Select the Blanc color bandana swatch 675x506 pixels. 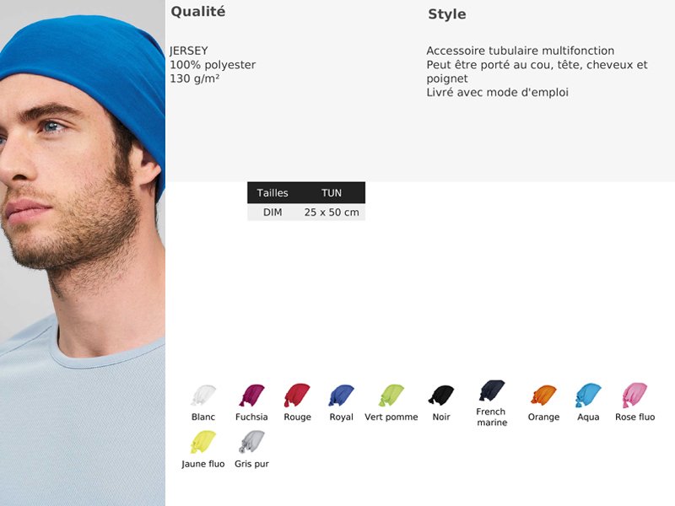coord(203,395)
